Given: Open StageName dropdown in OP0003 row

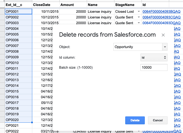Looking at the screenshot, I should point(139,23).
